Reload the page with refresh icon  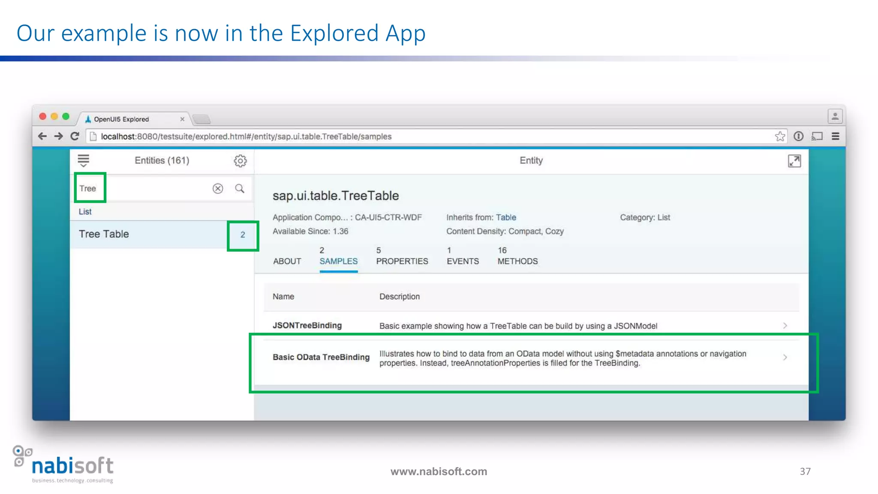click(x=75, y=136)
